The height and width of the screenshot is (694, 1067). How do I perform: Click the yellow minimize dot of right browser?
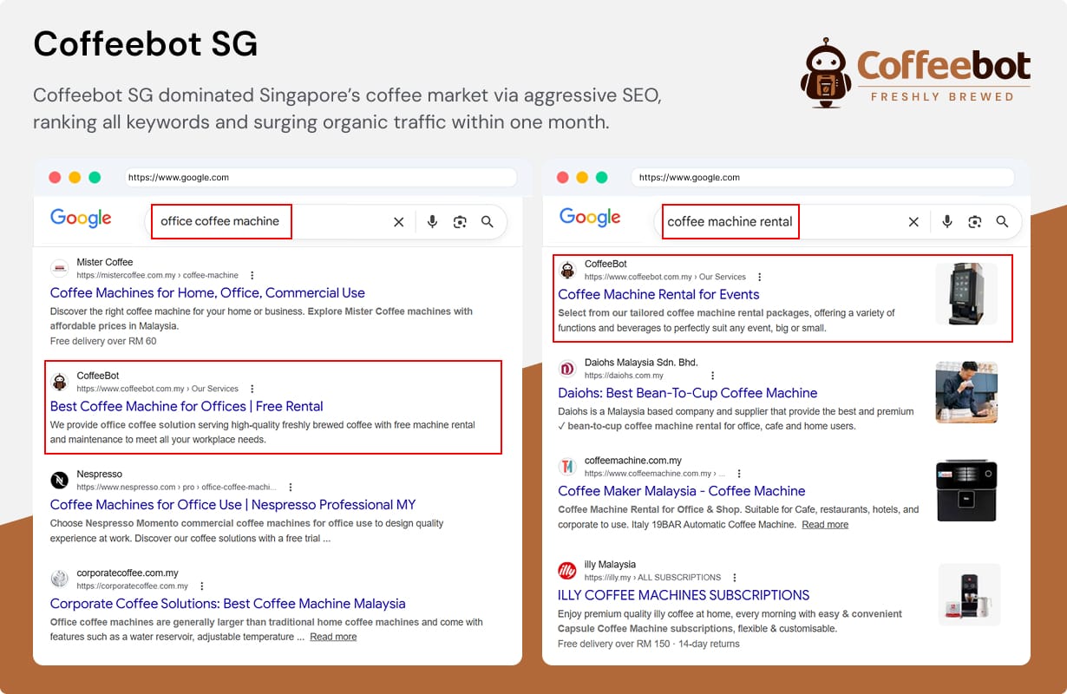coord(582,177)
